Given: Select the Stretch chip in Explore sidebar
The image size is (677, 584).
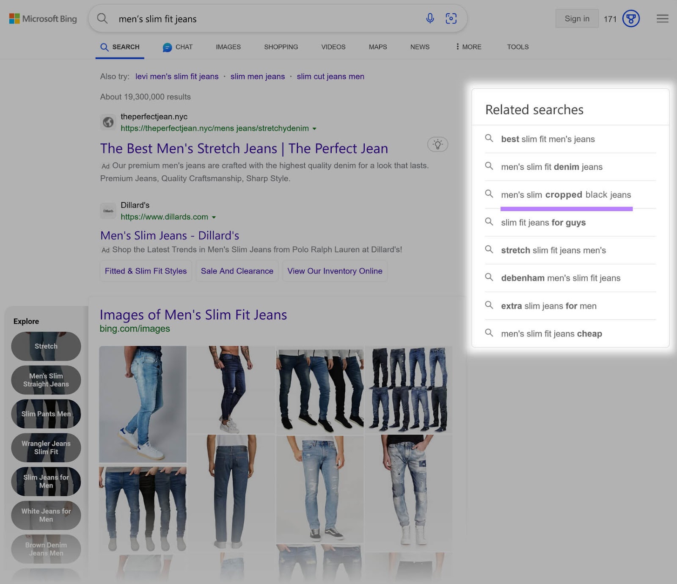Looking at the screenshot, I should point(46,346).
